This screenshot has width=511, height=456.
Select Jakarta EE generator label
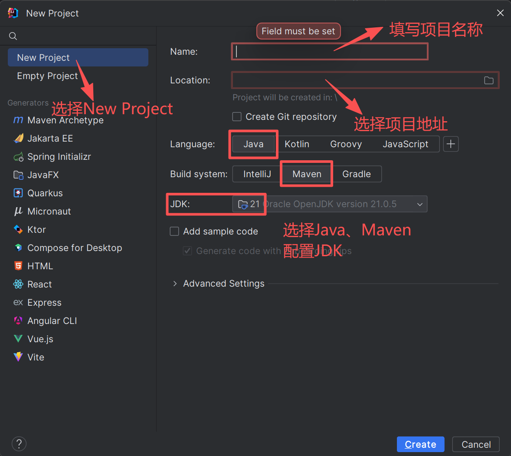pyautogui.click(x=50, y=138)
